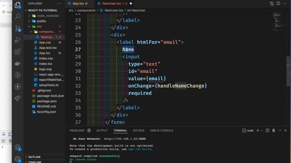Open App.css in the file explorer

point(44,43)
